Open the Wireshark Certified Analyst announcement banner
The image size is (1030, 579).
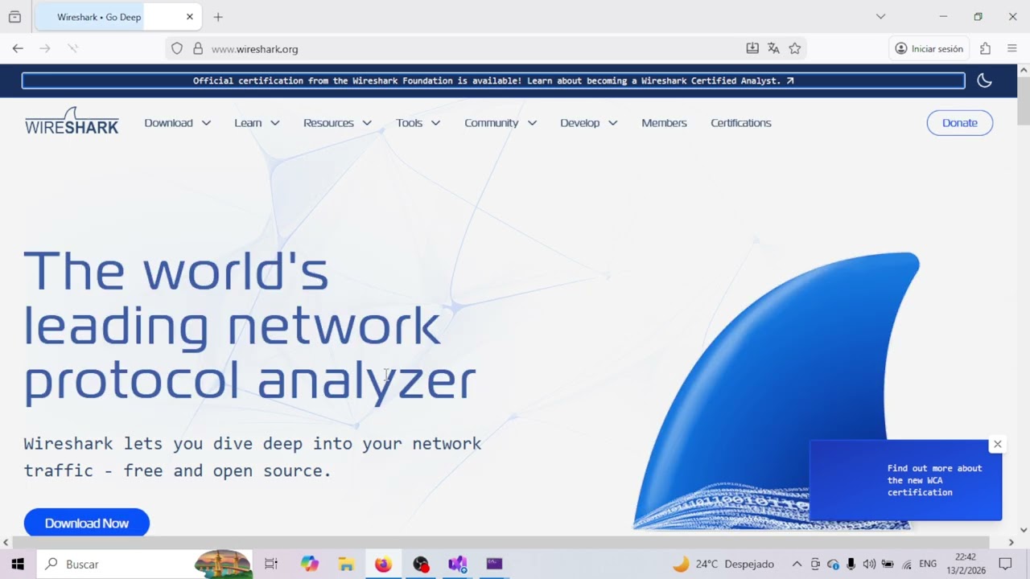coord(493,80)
